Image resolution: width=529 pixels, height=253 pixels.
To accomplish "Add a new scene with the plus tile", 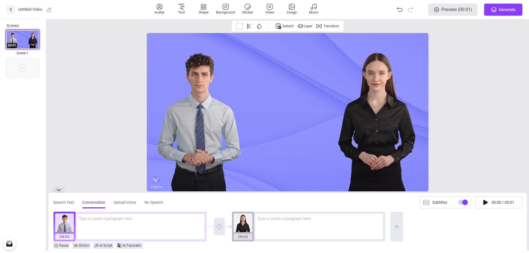I will (23, 68).
